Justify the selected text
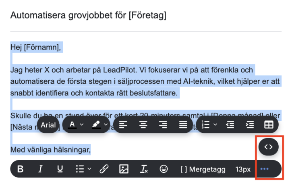Viewport: 290px width, 186px height. (183, 125)
